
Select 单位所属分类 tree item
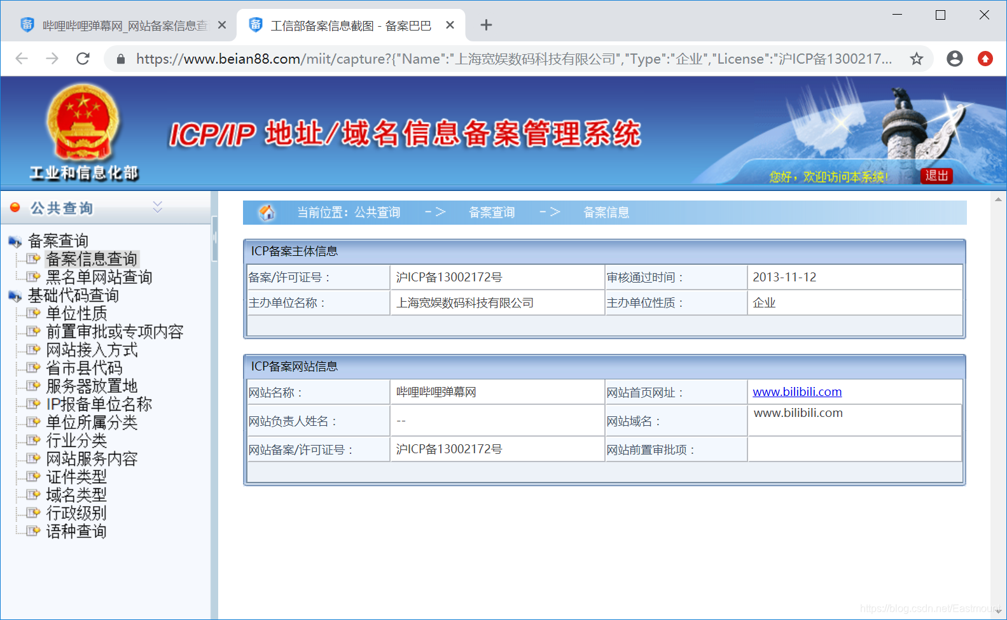coord(92,422)
